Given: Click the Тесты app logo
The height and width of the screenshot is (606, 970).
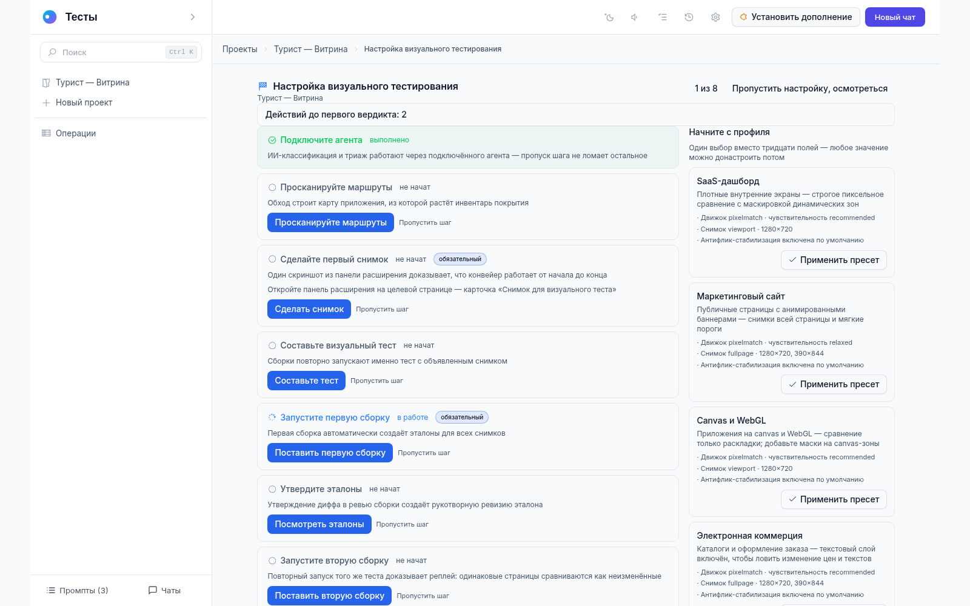Looking at the screenshot, I should [50, 17].
